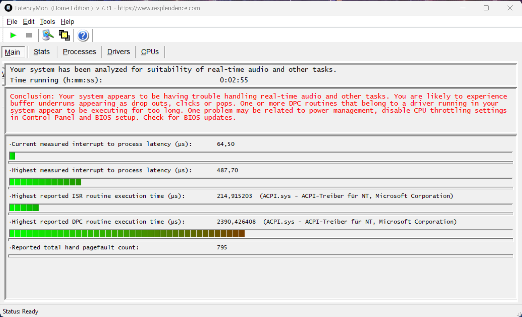Image resolution: width=522 pixels, height=317 pixels.
Task: Switch to the Main tab
Action: (13, 52)
